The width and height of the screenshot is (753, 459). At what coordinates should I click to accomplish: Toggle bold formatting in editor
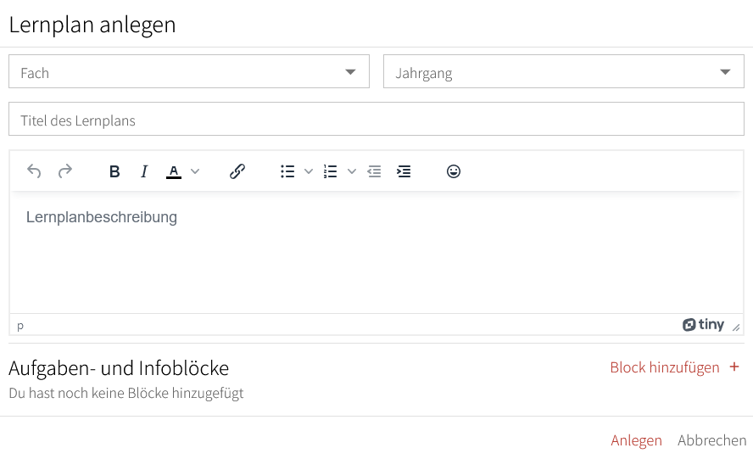[114, 171]
